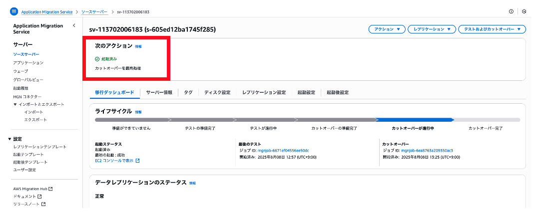Open 起動テンプレート settings link
This screenshot has width=540, height=217.
28,155
